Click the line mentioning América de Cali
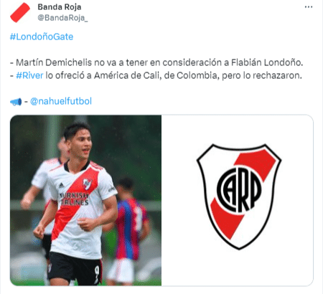The width and height of the screenshot is (323, 294). coord(156,75)
